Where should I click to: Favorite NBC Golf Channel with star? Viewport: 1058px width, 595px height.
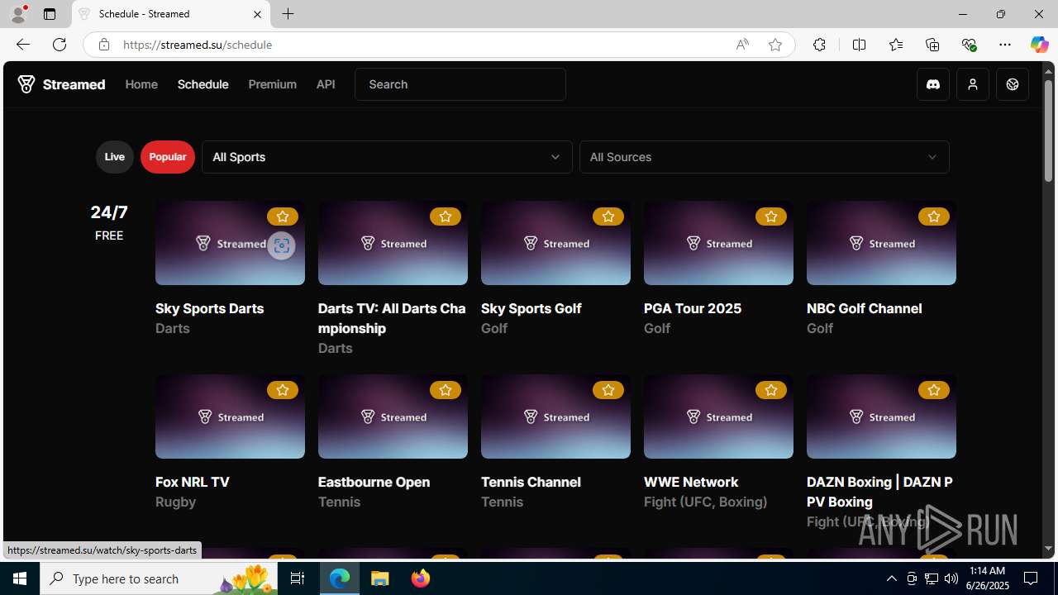(934, 217)
